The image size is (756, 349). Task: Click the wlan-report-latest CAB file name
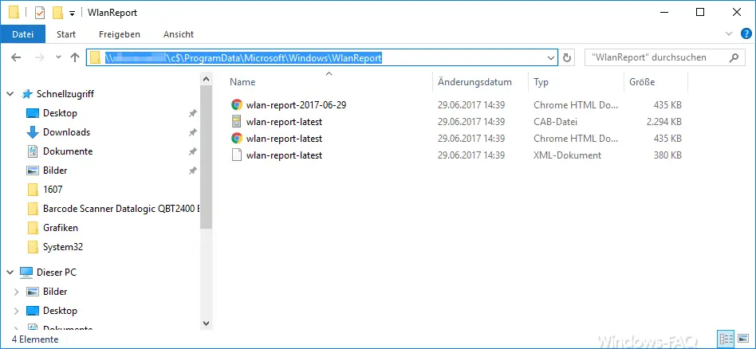(284, 121)
